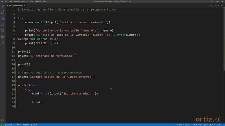The height and width of the screenshot is (126, 225).
Task: Click the 'ERROR: ' string on line 9
Action: coord(43,43)
